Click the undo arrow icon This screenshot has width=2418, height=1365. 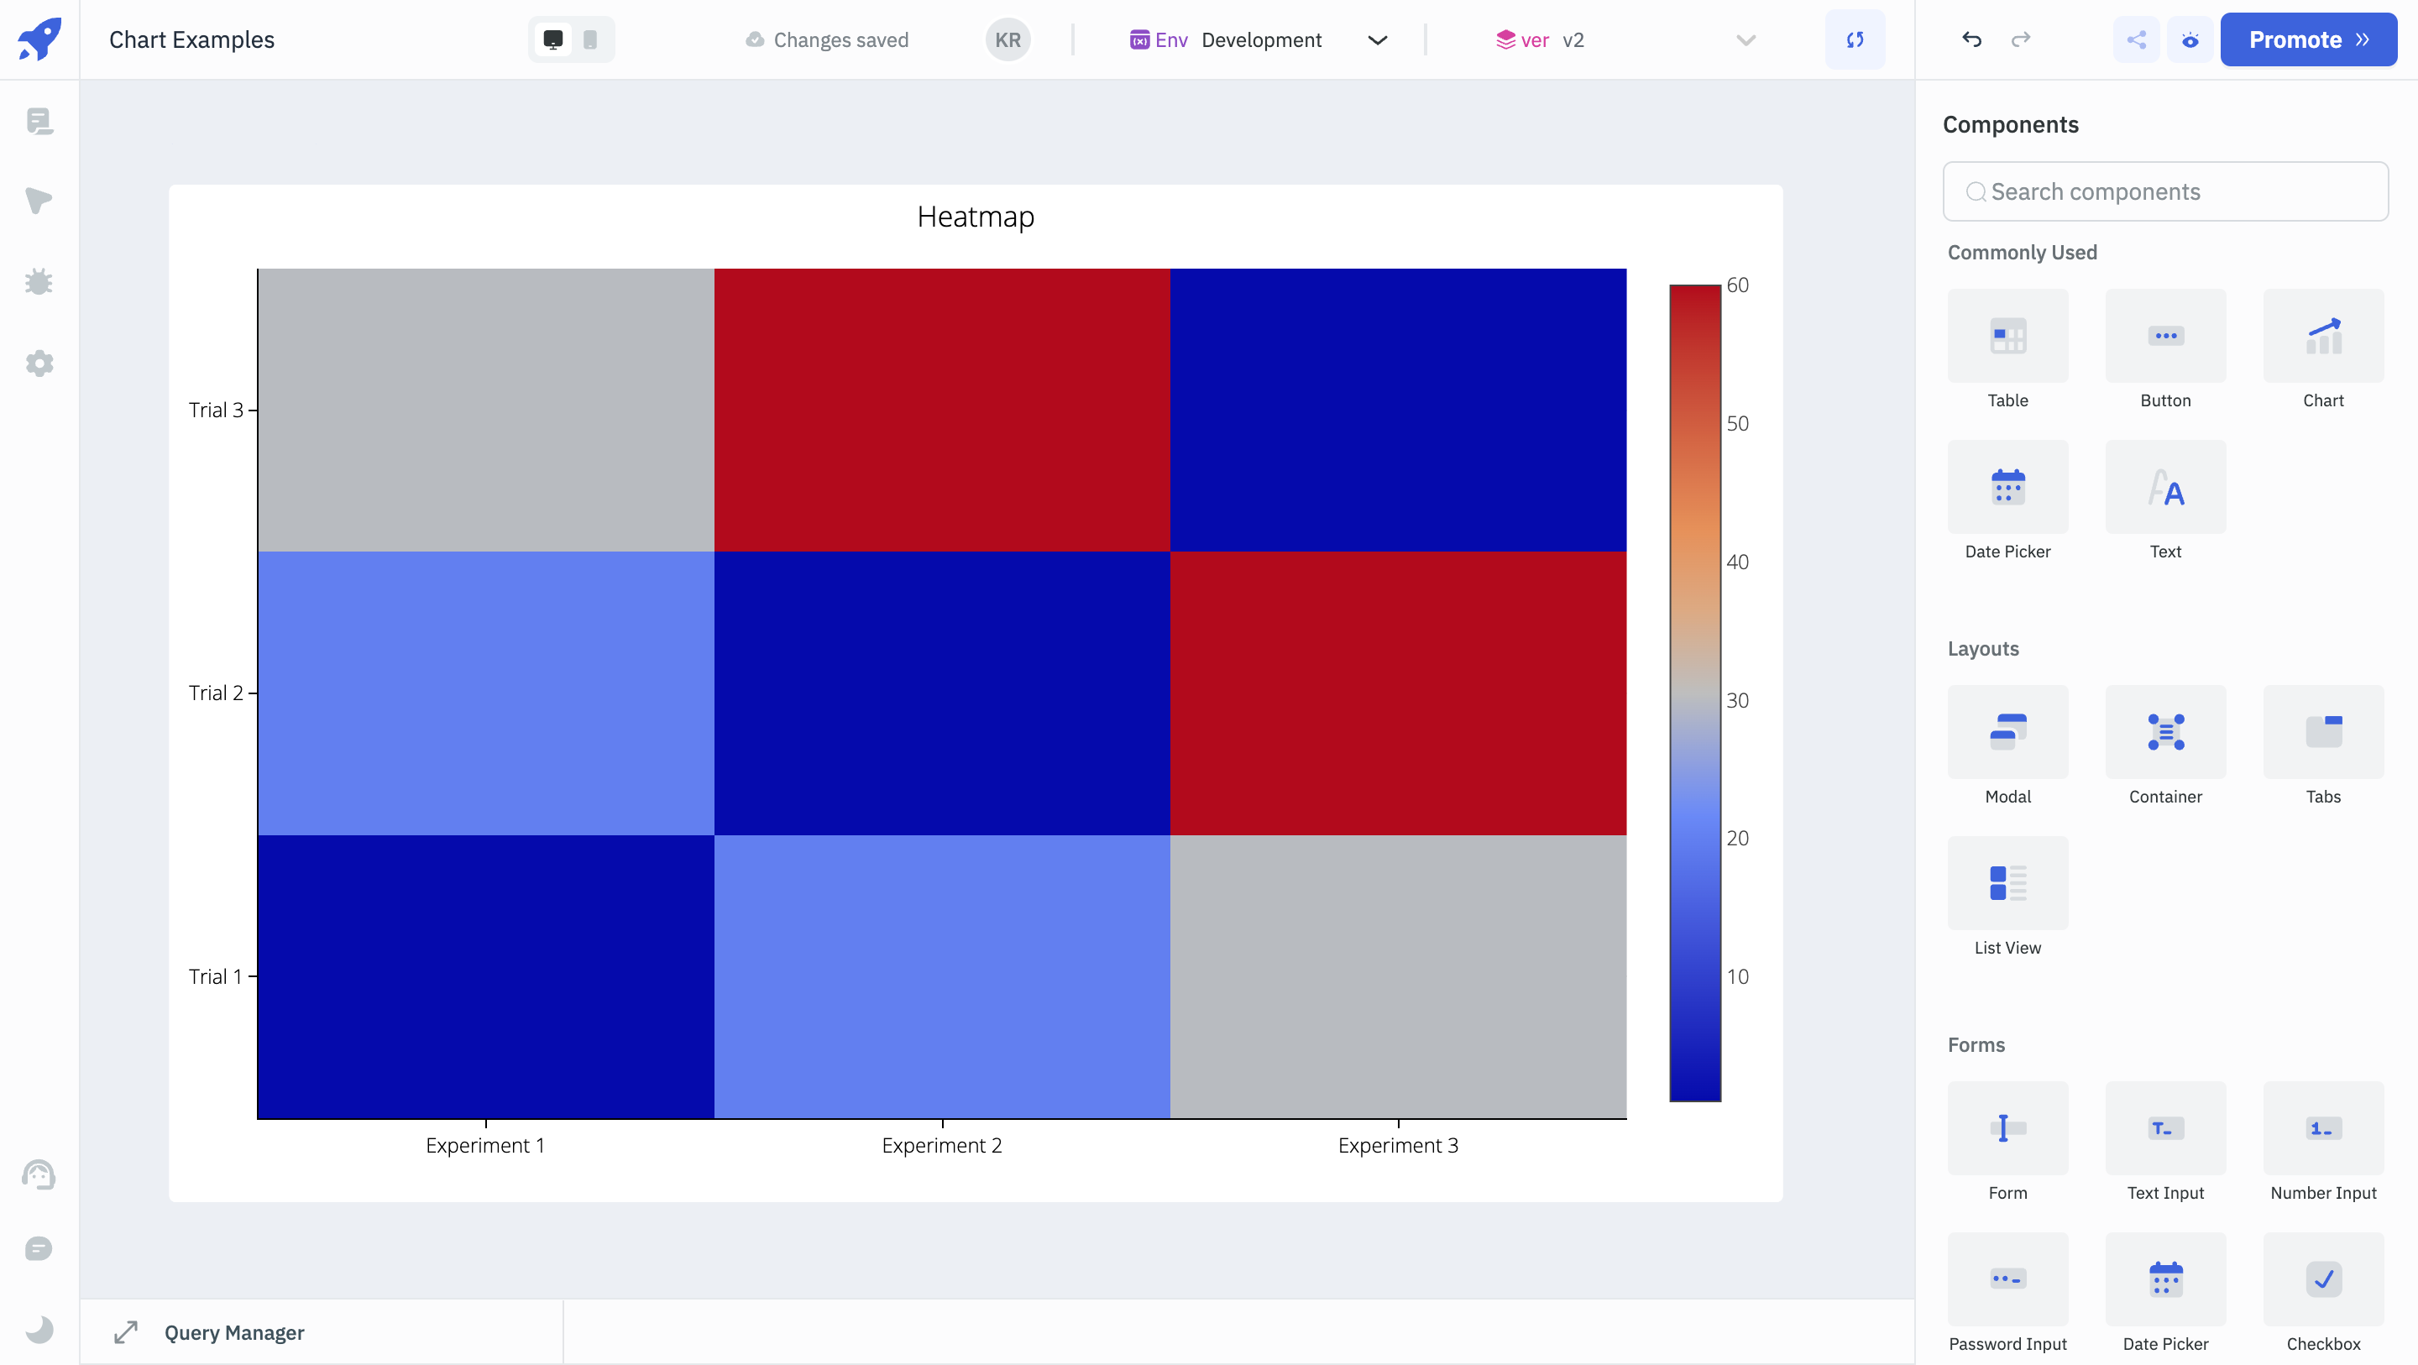[x=1971, y=39]
